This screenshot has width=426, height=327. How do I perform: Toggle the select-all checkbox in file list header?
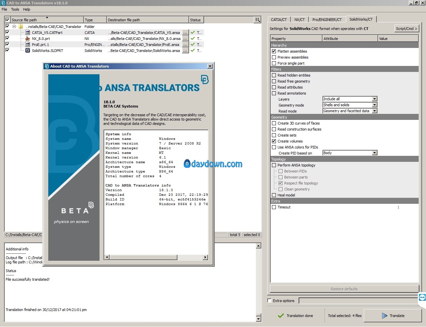point(7,20)
